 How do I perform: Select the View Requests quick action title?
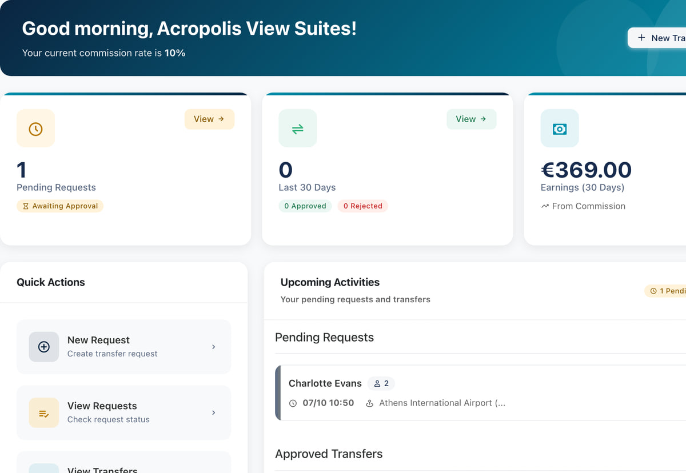(102, 406)
